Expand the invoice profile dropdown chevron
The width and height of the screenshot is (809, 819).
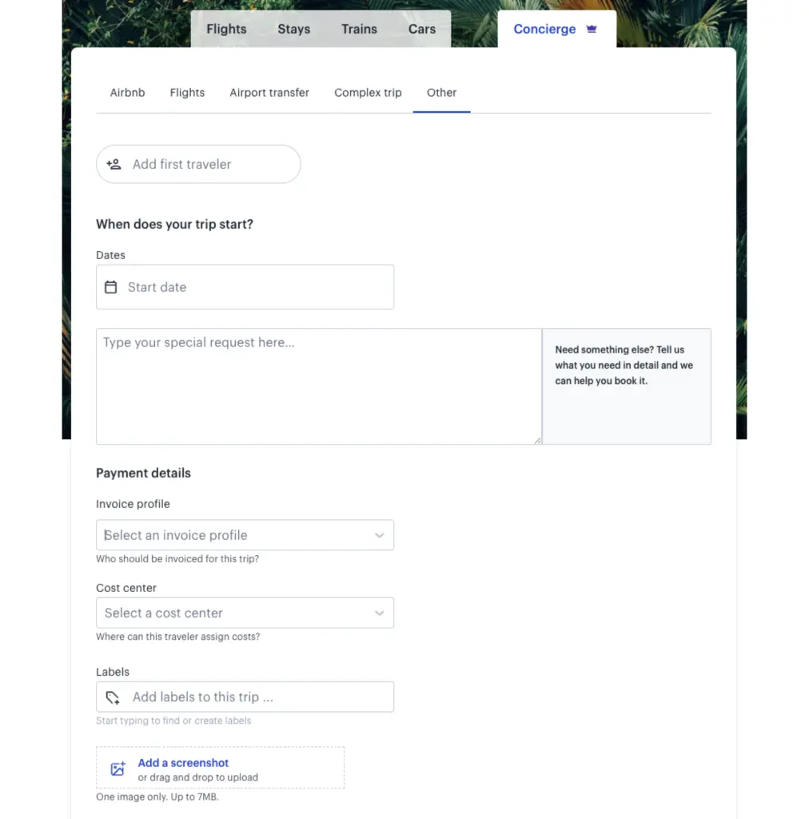pos(379,535)
